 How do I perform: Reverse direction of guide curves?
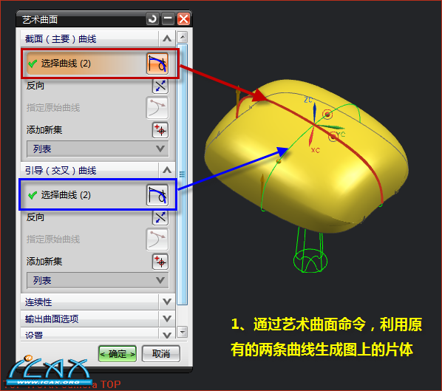coord(160,217)
